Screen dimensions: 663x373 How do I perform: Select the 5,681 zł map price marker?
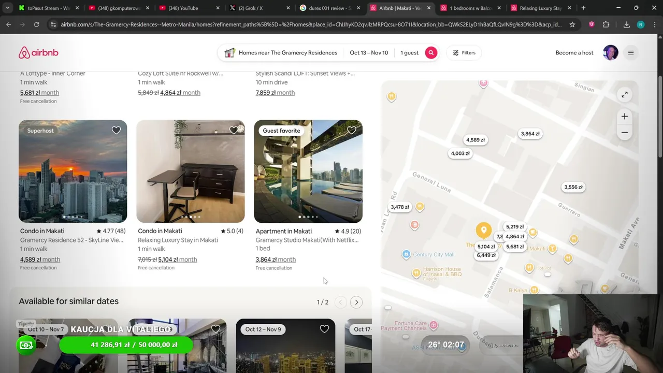pos(515,247)
